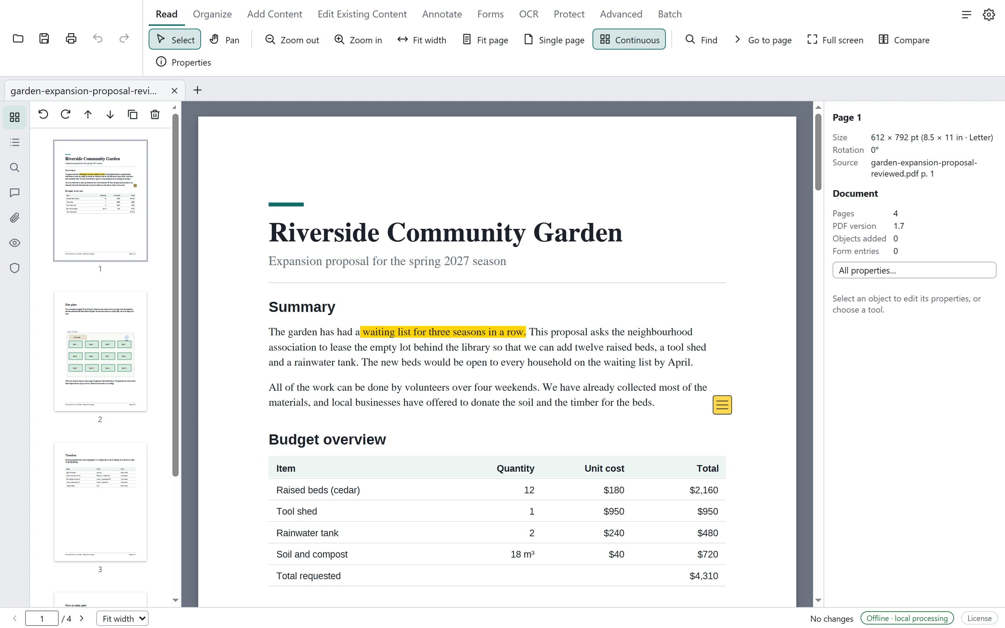Toggle the page thumbnails sidebar panel
This screenshot has width=1005, height=628.
coord(15,117)
